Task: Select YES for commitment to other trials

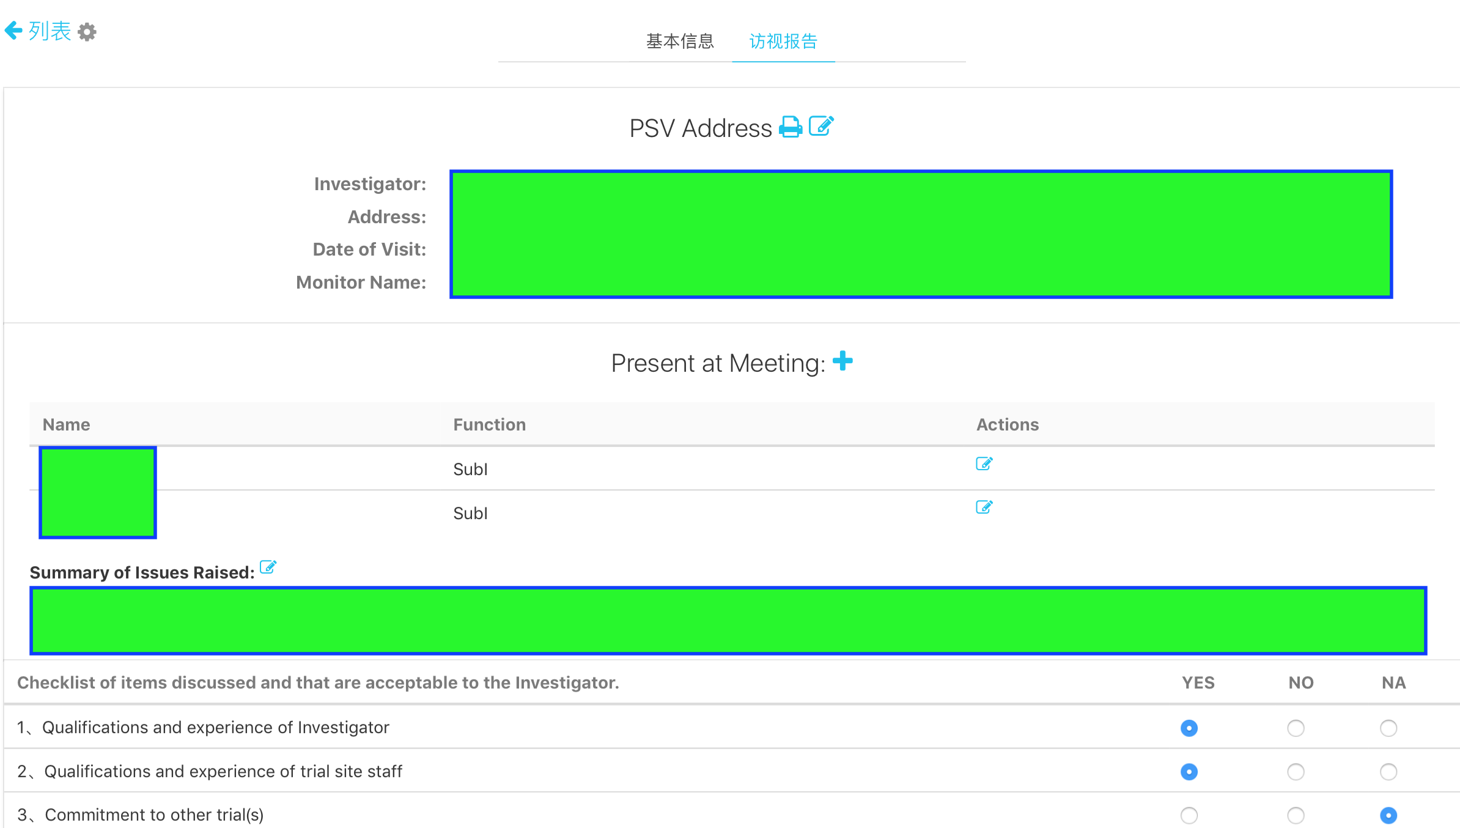Action: [1189, 815]
